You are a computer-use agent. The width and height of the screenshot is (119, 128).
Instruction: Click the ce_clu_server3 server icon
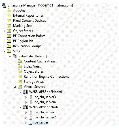[x=31, y=97]
